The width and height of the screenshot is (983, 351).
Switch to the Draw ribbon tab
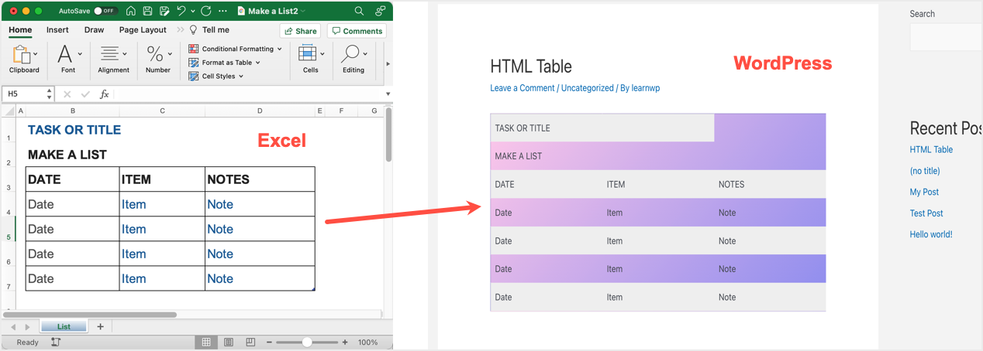(x=94, y=30)
